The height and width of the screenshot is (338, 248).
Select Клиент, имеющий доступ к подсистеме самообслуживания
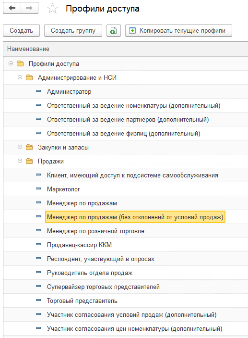(x=126, y=175)
